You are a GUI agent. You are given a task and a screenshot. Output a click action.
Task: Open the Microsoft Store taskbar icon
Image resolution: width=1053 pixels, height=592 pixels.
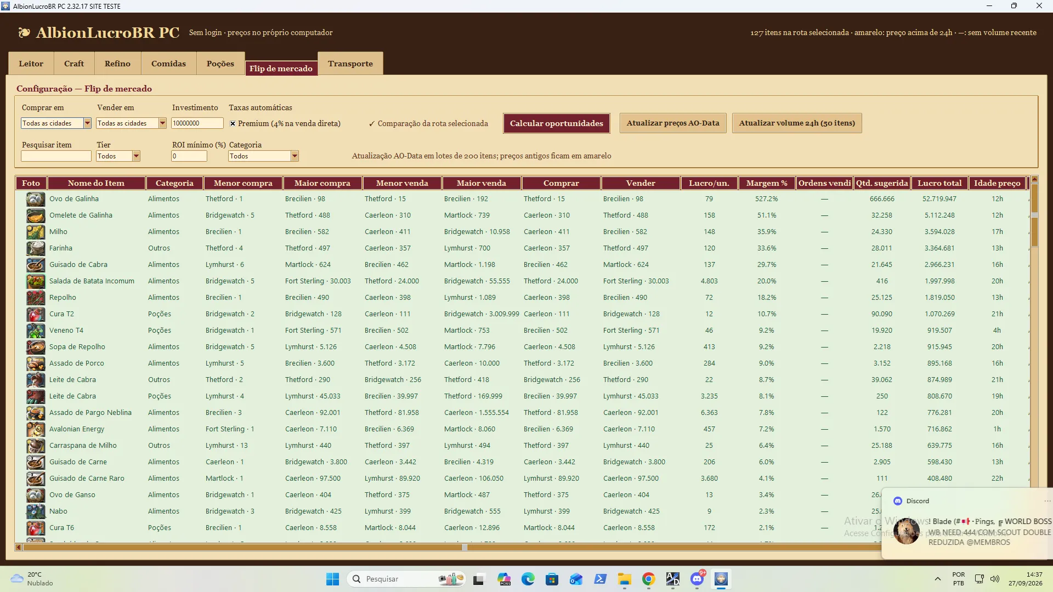click(552, 579)
